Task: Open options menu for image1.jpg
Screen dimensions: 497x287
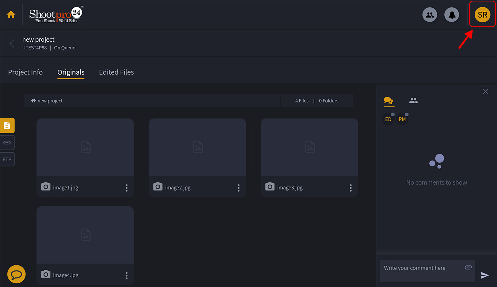Action: click(126, 188)
